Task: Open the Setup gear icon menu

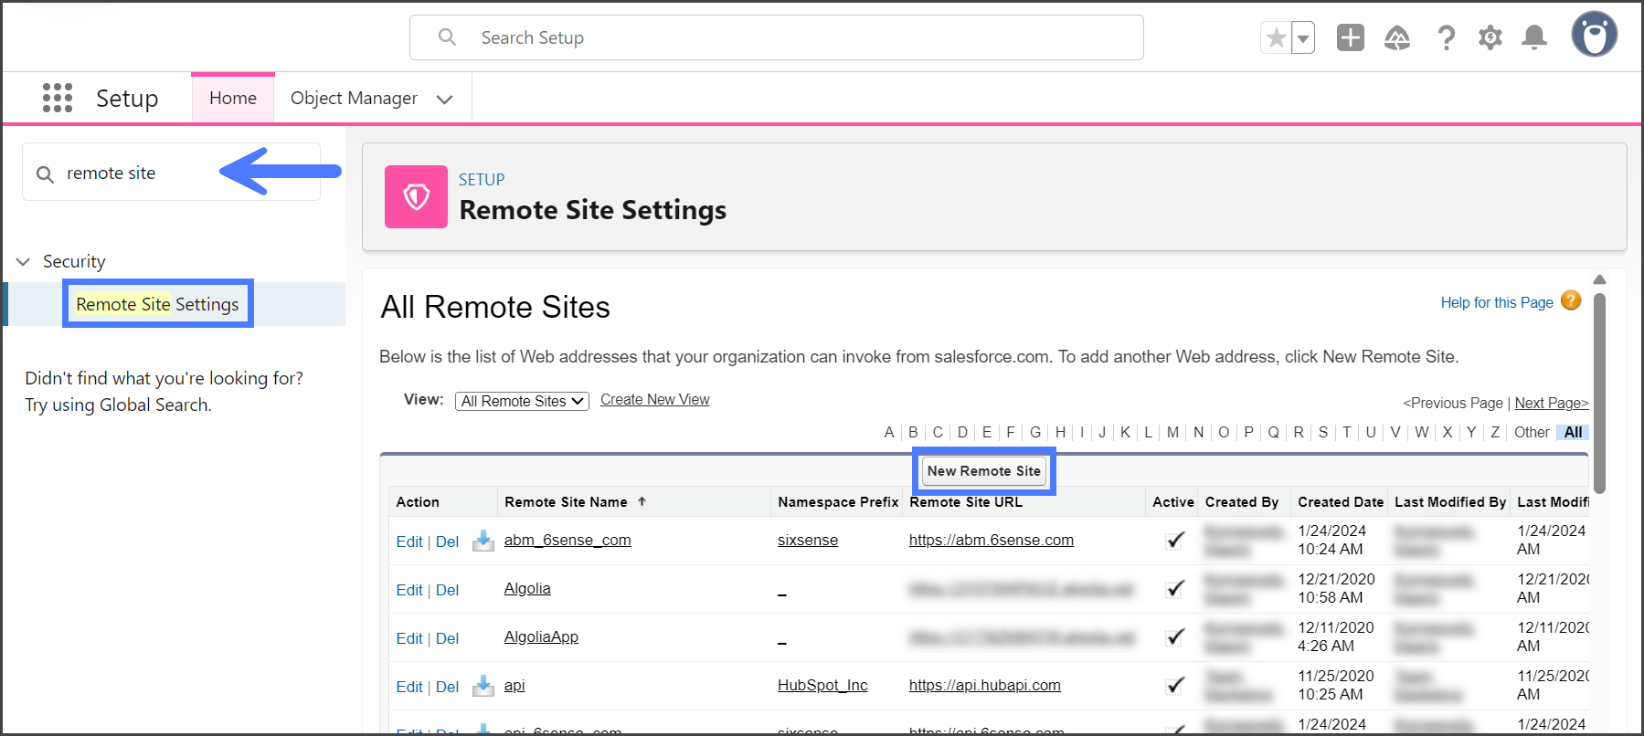Action: (1490, 37)
